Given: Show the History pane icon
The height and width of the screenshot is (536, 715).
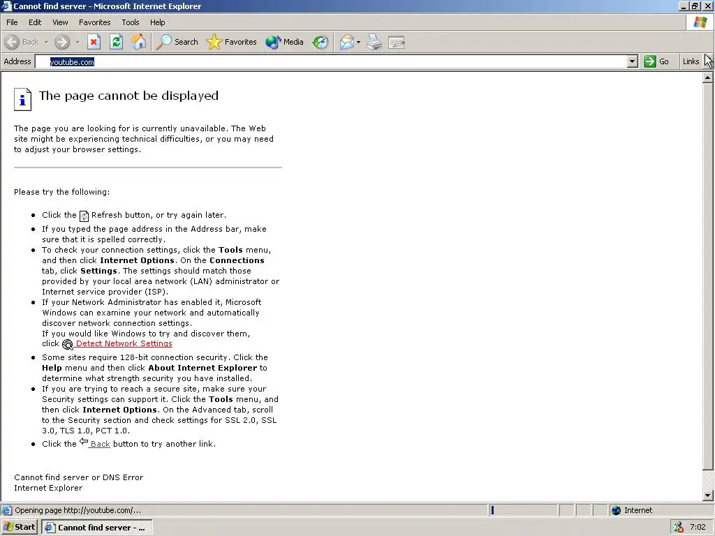Looking at the screenshot, I should click(320, 42).
